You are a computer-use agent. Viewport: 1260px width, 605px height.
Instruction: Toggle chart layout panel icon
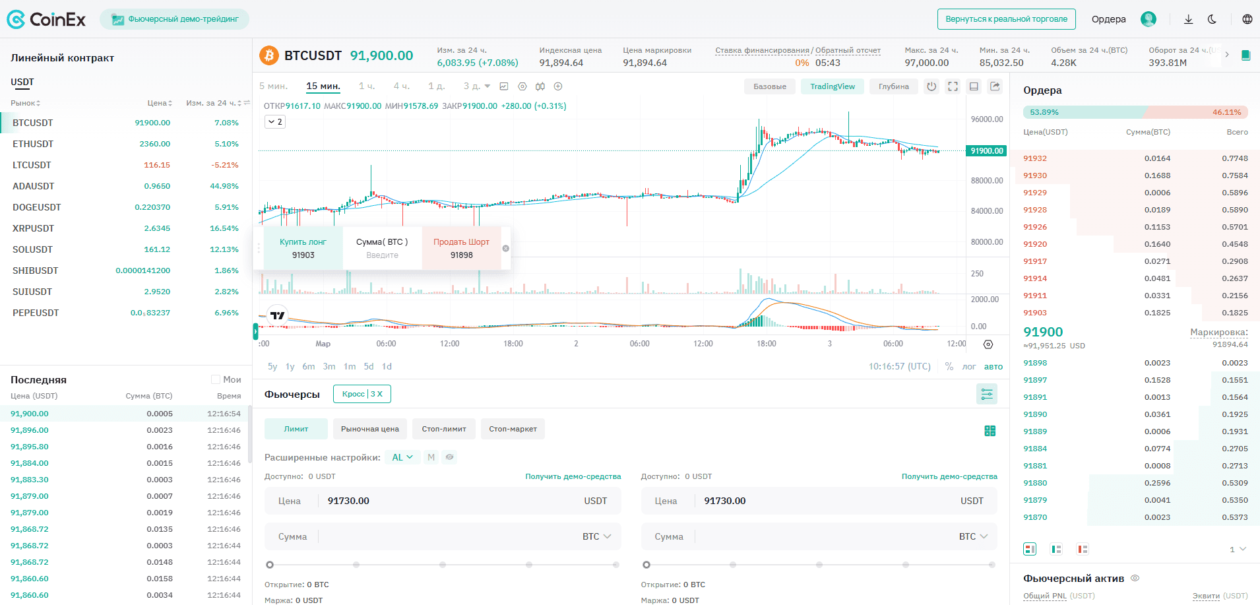(974, 86)
